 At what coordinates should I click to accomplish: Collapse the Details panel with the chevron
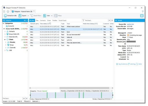point(116,20)
